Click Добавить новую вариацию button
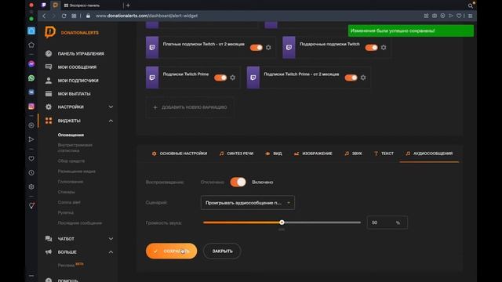This screenshot has width=502, height=282. pos(190,107)
